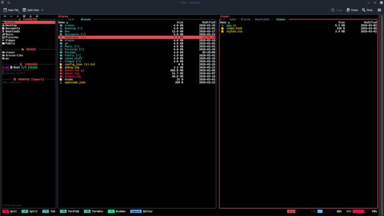Screen dimensions: 384x216
Task: Toggle Hidden files in bottom bar
Action: (117, 211)
